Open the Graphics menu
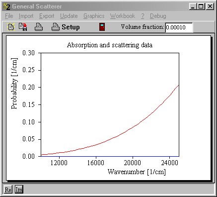 coord(94,16)
